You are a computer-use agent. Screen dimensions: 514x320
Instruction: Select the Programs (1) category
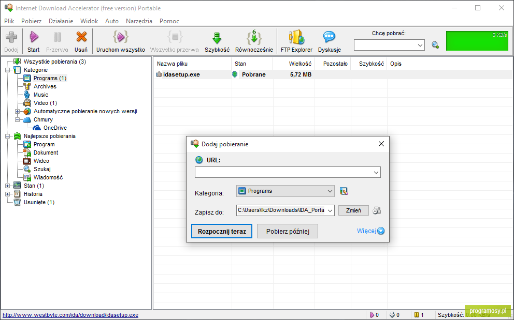pos(50,78)
